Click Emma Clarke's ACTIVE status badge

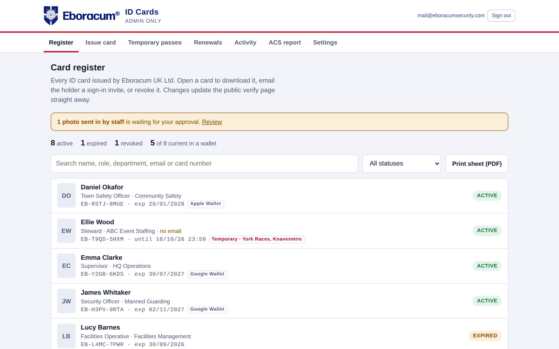[487, 266]
